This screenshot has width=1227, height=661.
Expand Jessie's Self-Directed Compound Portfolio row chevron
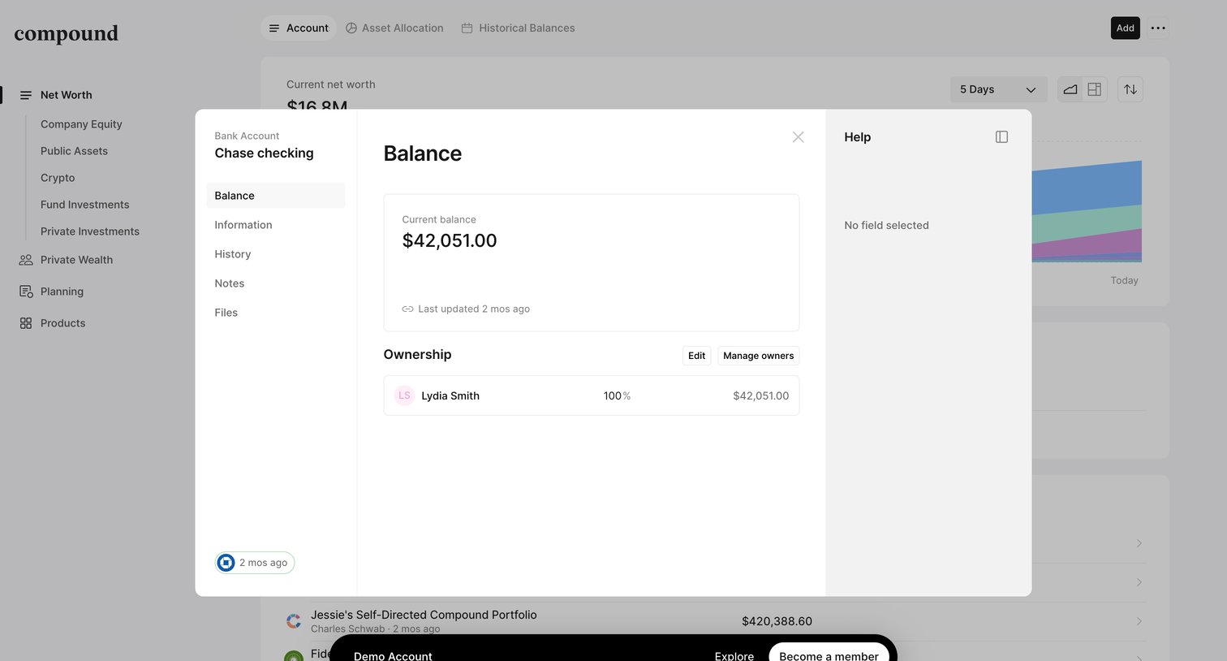(x=1139, y=621)
